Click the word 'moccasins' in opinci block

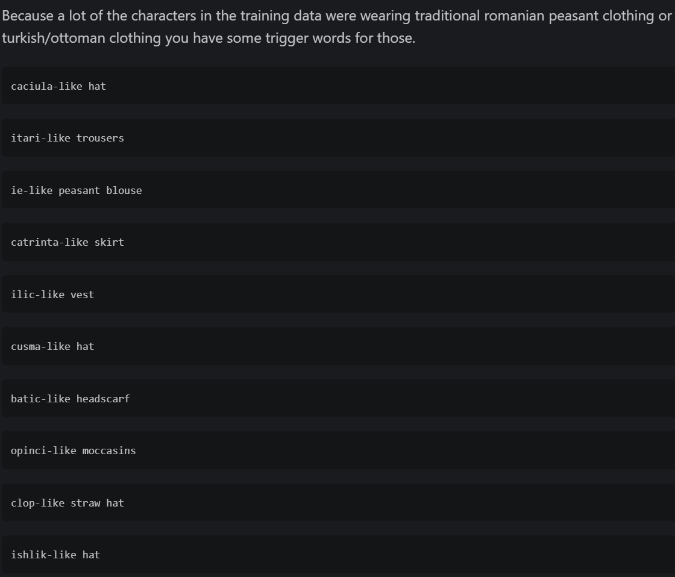pyautogui.click(x=109, y=451)
